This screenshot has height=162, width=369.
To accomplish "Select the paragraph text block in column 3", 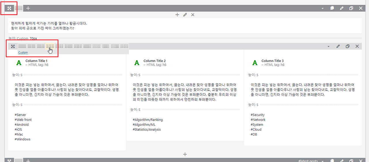I will click(303, 89).
